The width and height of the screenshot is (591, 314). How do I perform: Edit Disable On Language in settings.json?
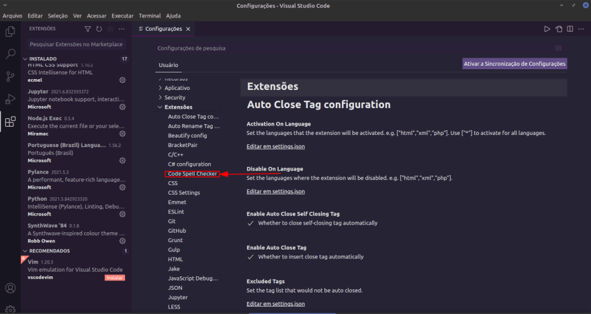275,192
